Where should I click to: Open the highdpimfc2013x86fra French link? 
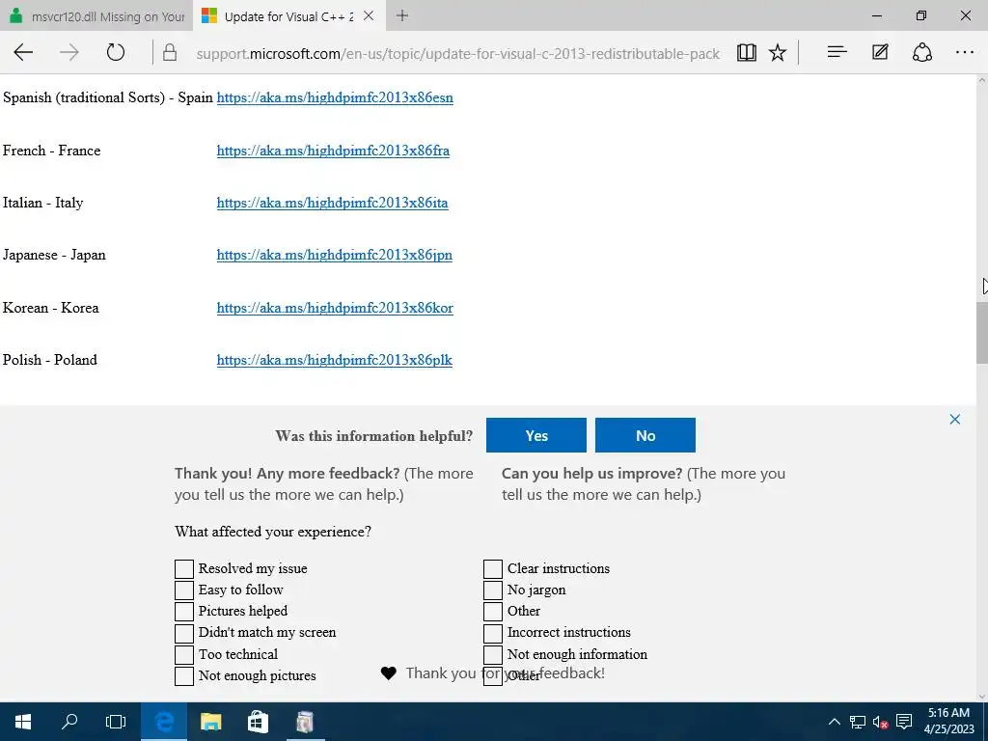click(333, 151)
